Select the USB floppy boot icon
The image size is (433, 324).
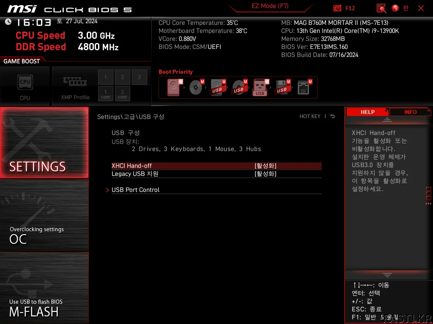tap(282, 87)
